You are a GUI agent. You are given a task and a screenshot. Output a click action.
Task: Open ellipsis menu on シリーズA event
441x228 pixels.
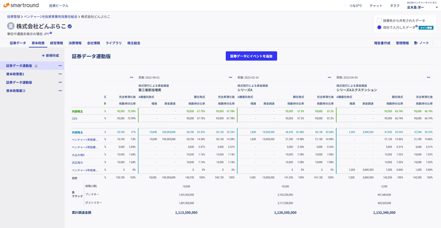(230, 77)
